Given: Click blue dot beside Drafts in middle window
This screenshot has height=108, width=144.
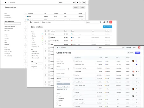Looking at the screenshot, I should [x=42, y=34].
